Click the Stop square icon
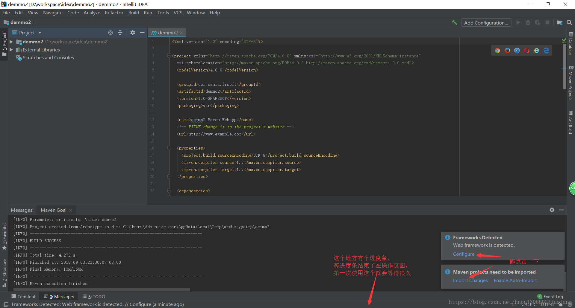Screen dimensions: 575x308 (547, 22)
